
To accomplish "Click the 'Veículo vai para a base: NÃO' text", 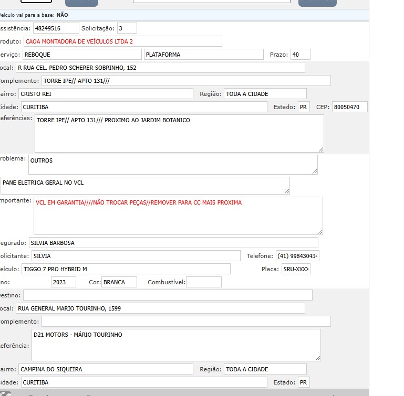I will (x=34, y=15).
